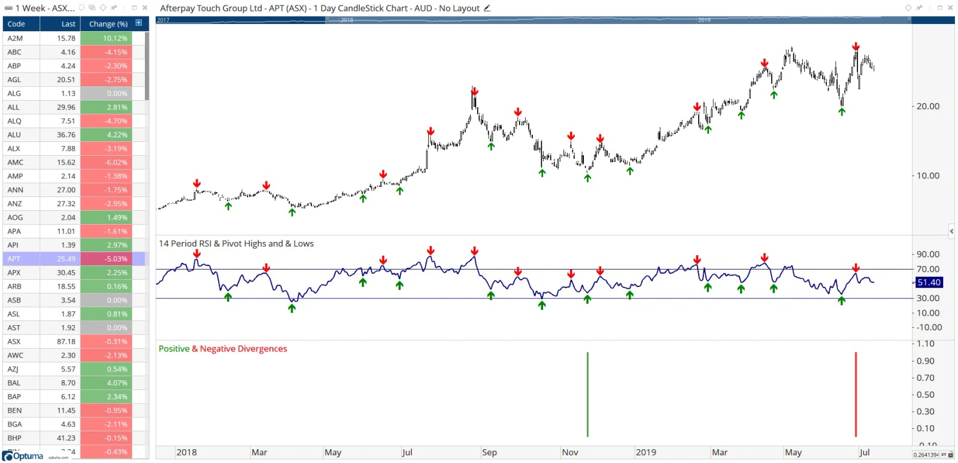Click the watchlist vertical scrollbar thumb

(147, 66)
